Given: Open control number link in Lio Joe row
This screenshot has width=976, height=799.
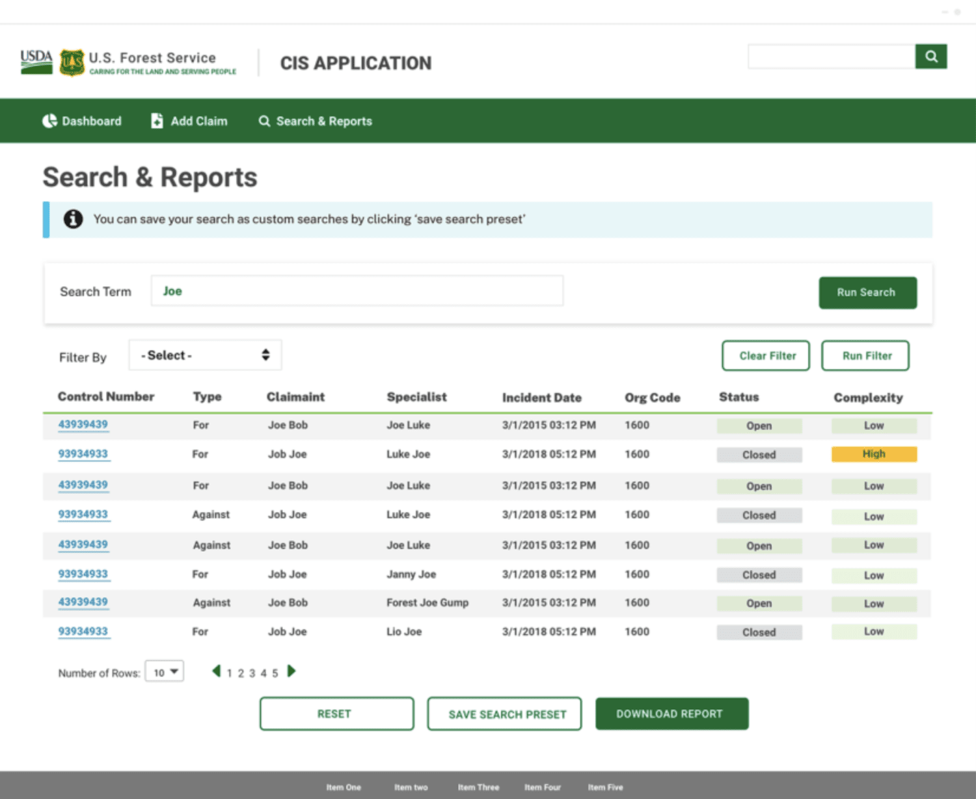Looking at the screenshot, I should pyautogui.click(x=83, y=632).
